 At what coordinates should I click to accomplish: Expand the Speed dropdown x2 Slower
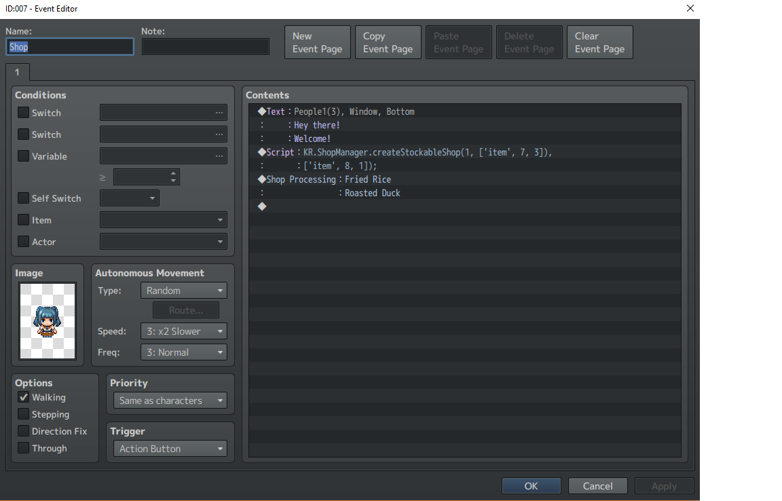(183, 331)
